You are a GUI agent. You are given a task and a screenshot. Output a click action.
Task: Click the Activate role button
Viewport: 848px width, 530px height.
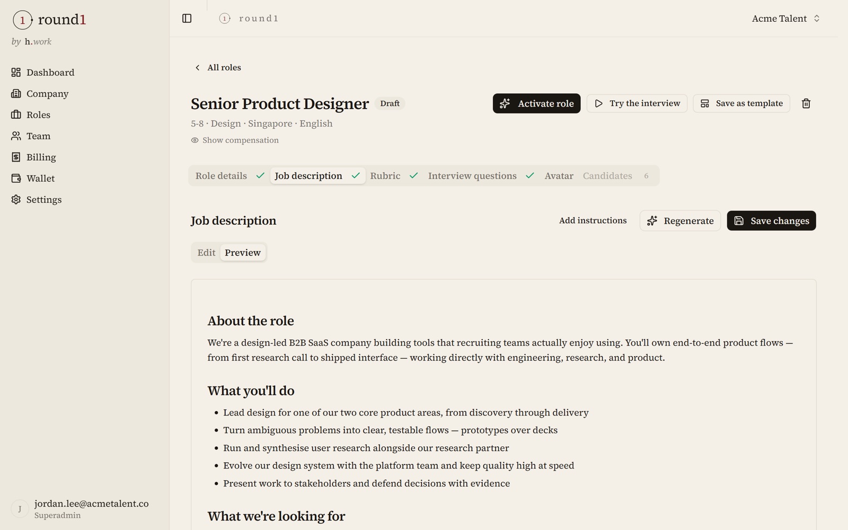(x=536, y=103)
